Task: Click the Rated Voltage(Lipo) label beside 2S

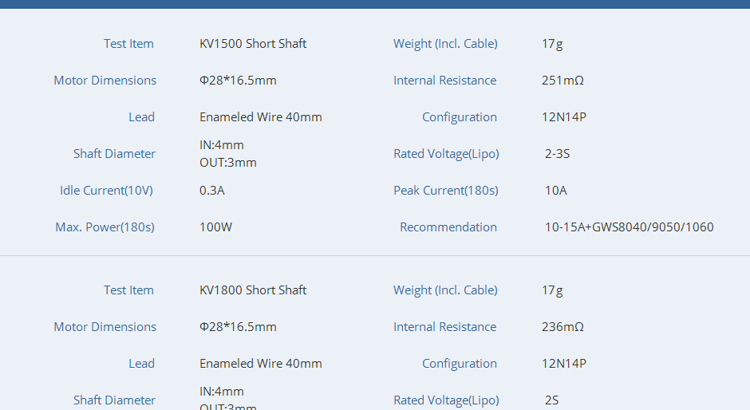Action: coord(446,400)
